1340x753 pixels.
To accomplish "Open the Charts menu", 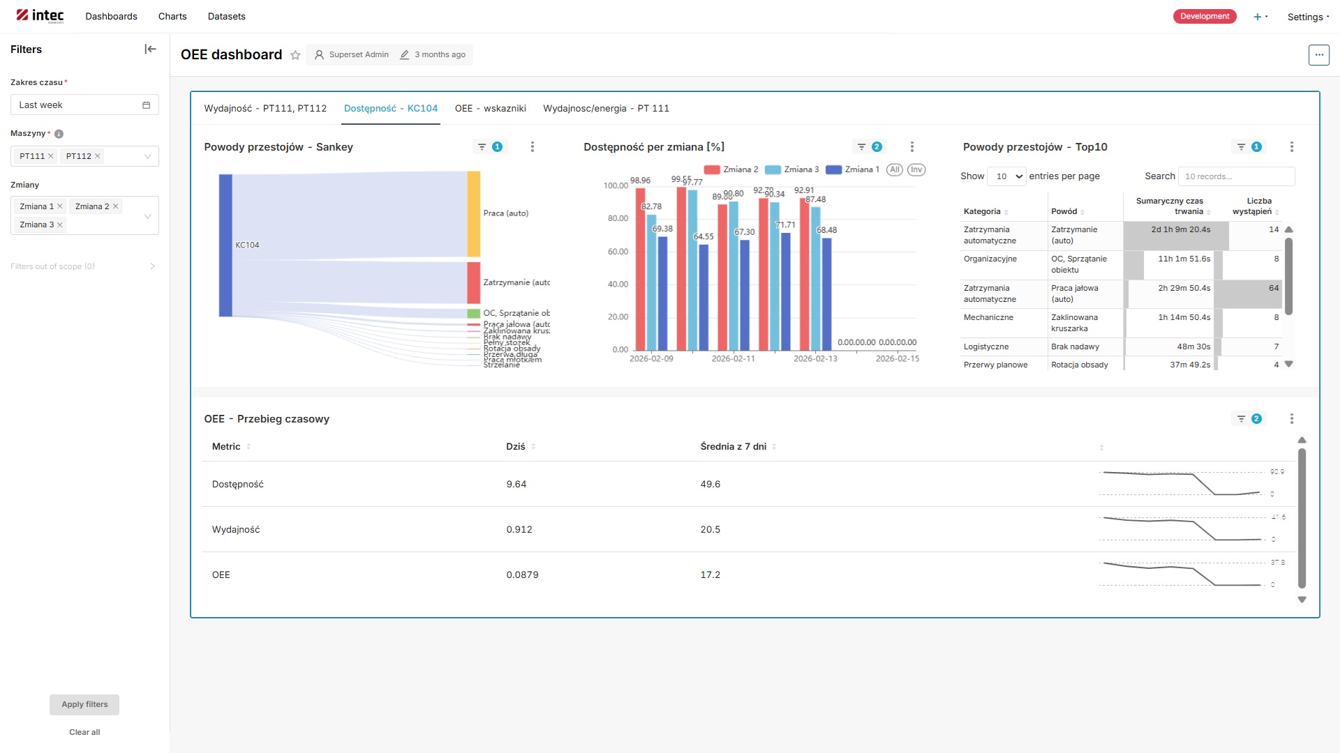I will pos(172,17).
